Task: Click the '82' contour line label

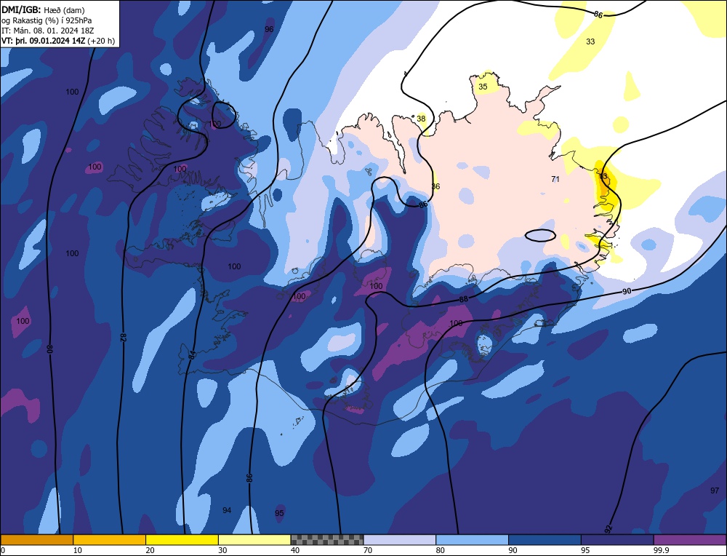Action: [123, 338]
